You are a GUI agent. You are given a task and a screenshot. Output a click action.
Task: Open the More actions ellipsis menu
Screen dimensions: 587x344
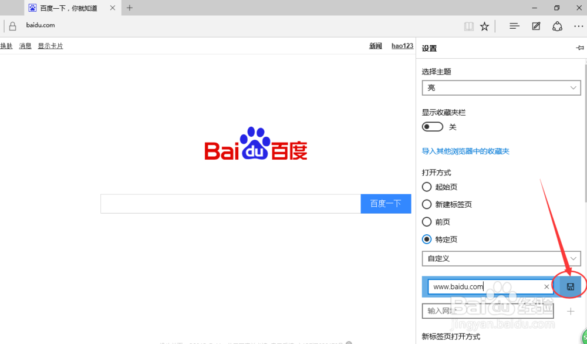coord(578,26)
